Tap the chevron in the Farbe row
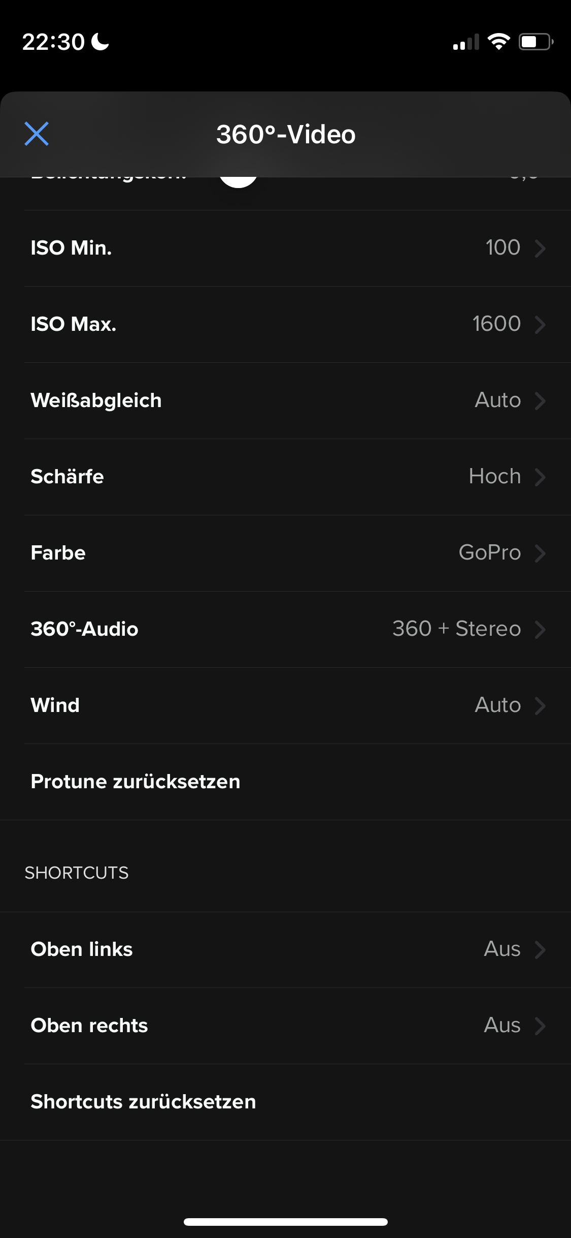This screenshot has height=1238, width=571. coord(540,553)
